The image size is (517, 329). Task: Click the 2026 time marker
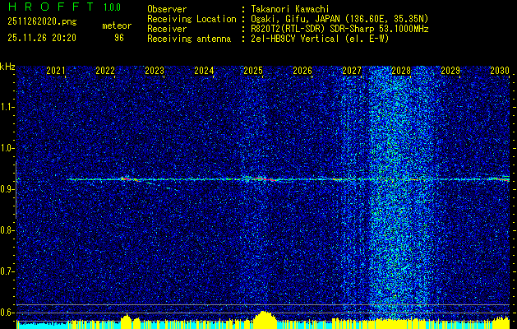point(302,71)
